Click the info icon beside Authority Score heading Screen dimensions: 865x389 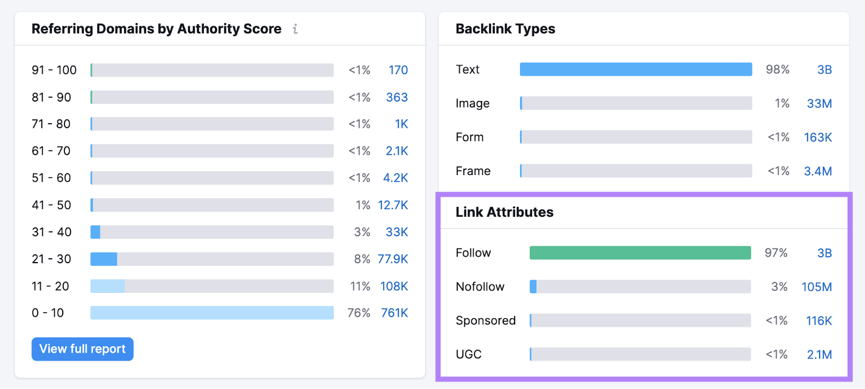click(295, 29)
